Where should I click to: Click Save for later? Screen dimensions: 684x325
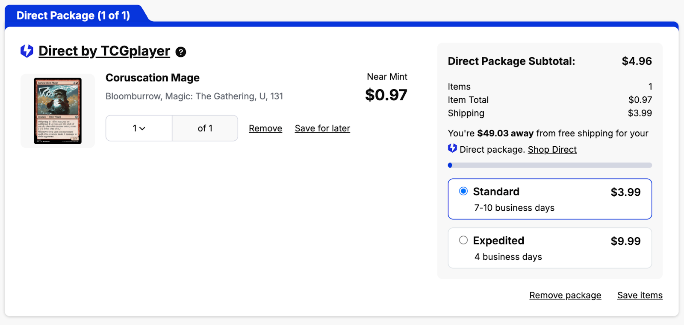tap(322, 128)
